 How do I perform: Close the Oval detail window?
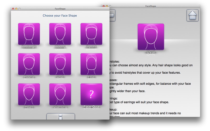[103, 6]
